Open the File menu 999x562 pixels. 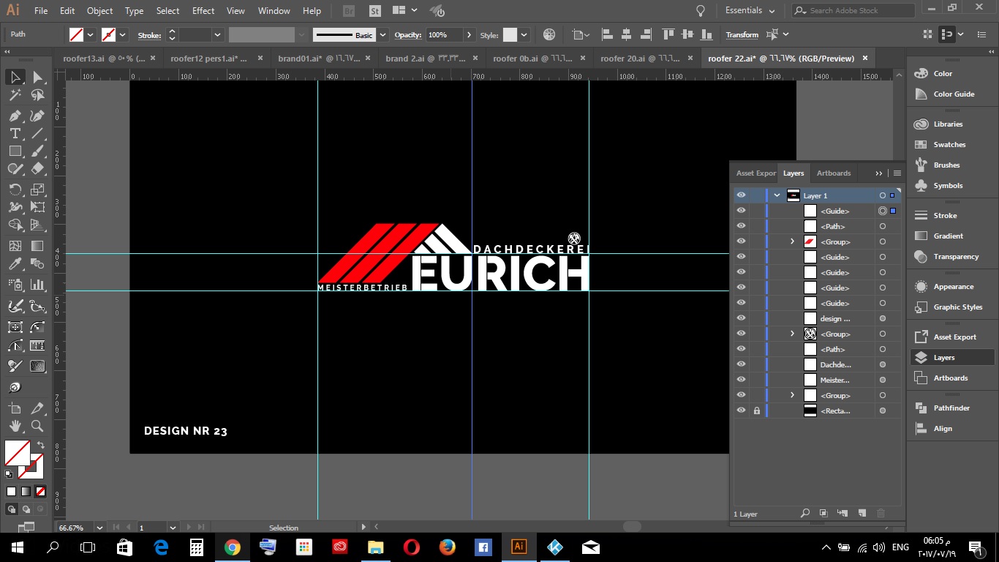click(x=41, y=11)
